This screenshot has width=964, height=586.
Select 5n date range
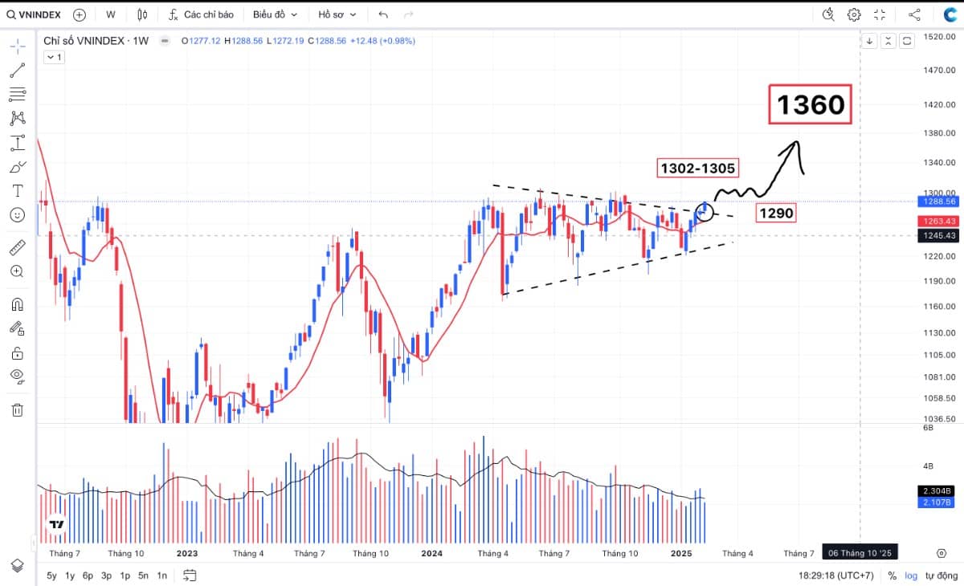pyautogui.click(x=144, y=576)
